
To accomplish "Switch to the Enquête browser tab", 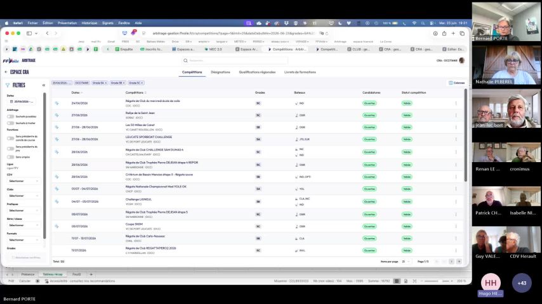I will pyautogui.click(x=124, y=49).
